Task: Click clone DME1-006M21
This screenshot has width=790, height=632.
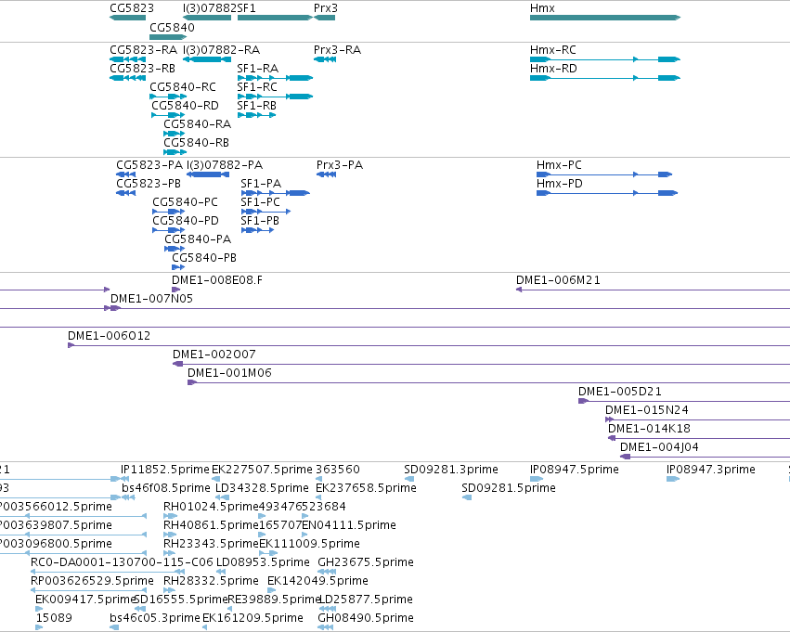Action: (653, 290)
